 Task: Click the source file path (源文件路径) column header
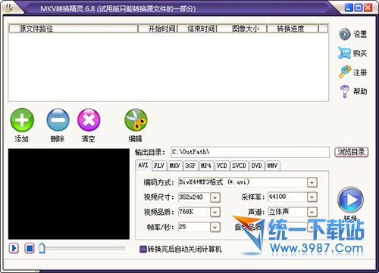pos(74,29)
